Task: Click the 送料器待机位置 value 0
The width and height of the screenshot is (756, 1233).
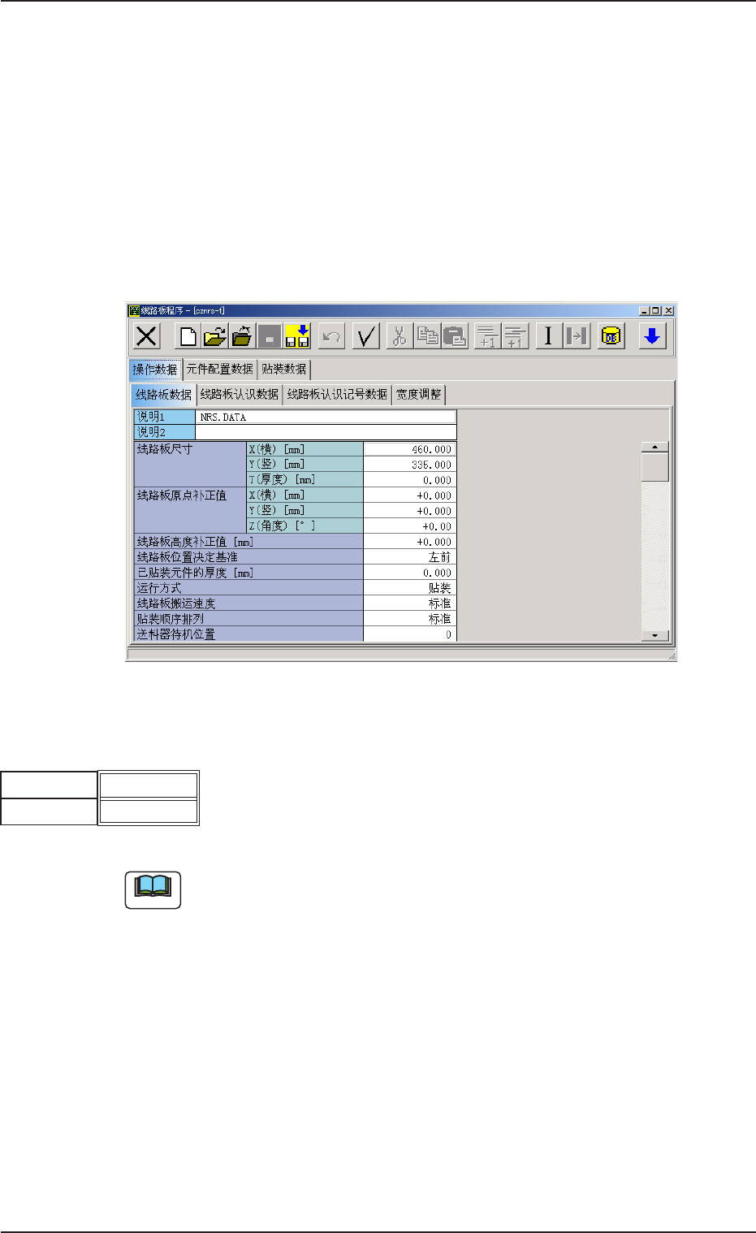Action: tap(409, 634)
